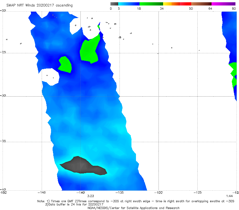The image size is (239, 210).
Task: Click the dark gray low-wind patch near -38 latitude
Action: 83,166
